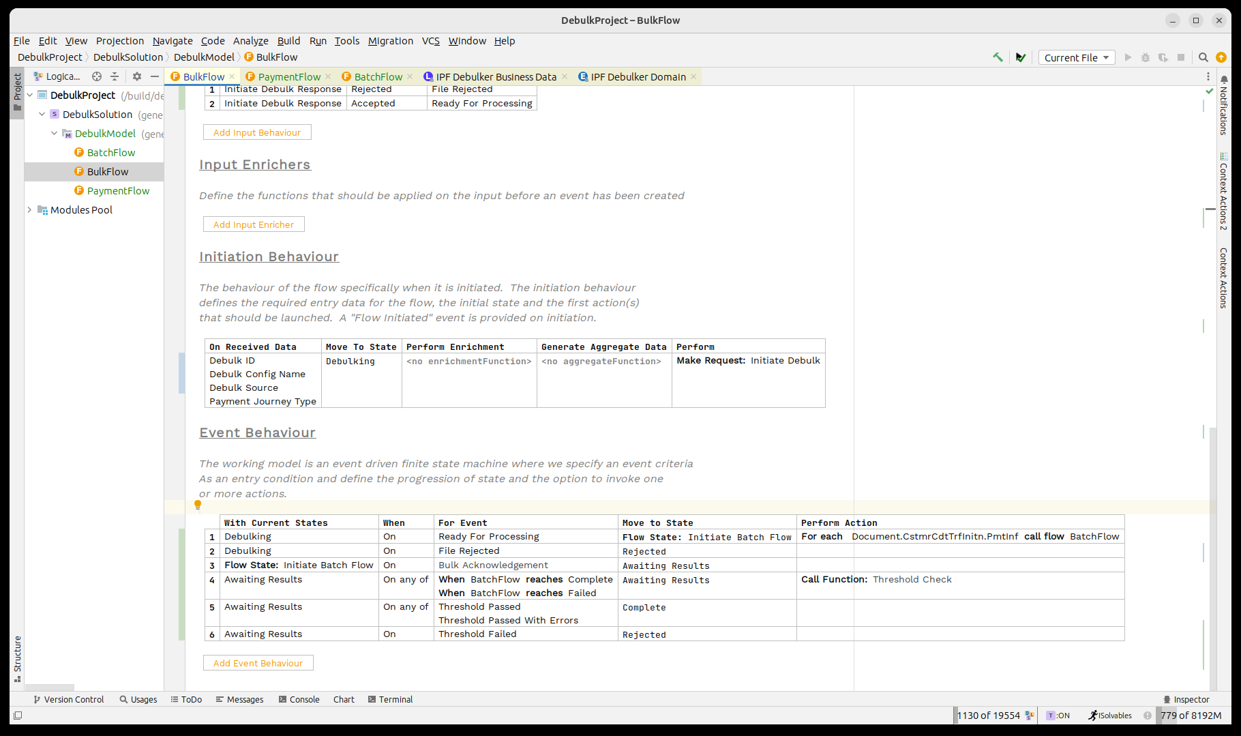
Task: Click the Search magnifier icon in the toolbar
Action: coord(1203,57)
